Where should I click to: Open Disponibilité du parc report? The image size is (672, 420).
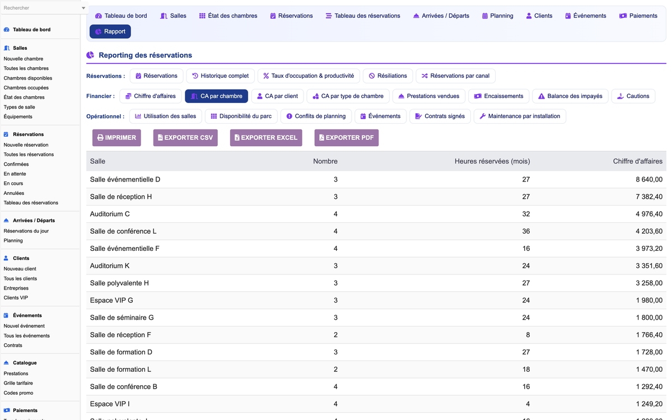pos(241,116)
